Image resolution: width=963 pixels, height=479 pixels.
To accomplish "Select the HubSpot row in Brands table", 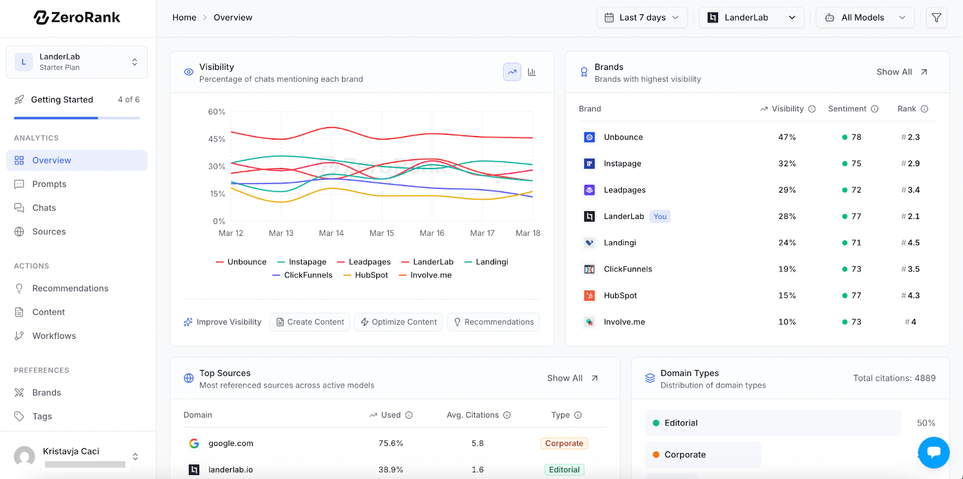I will [x=757, y=295].
